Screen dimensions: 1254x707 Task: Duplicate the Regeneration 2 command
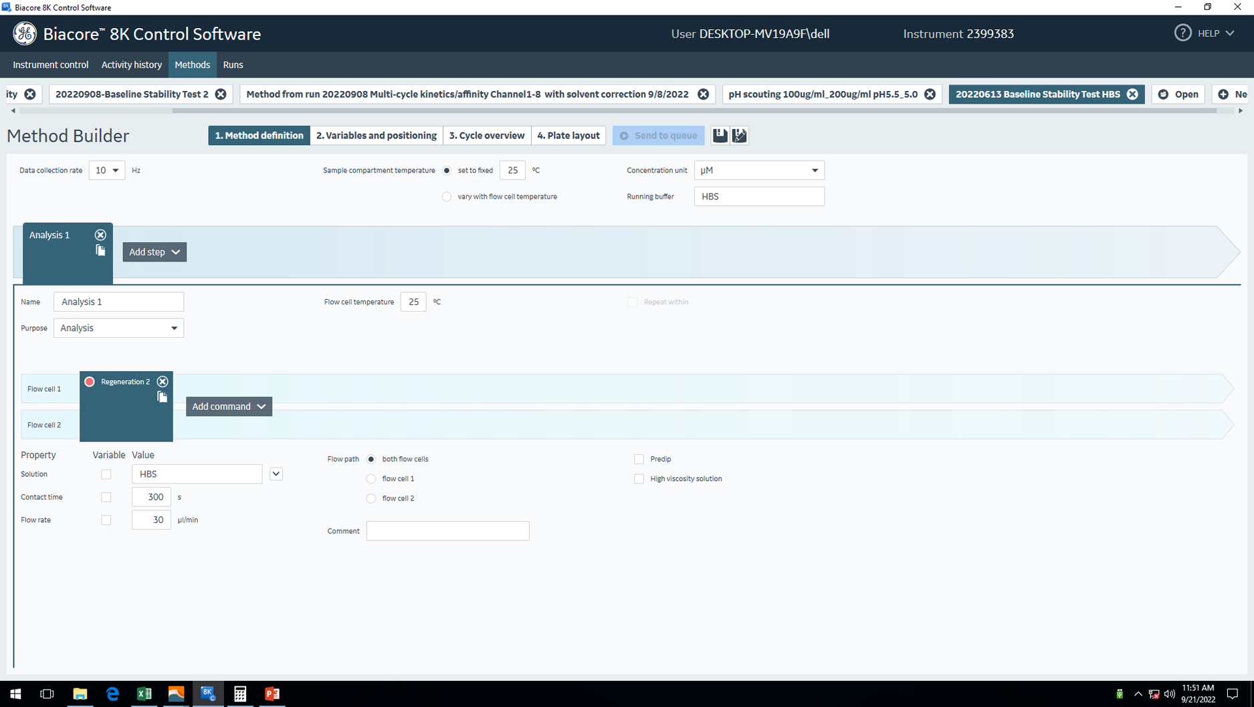click(x=162, y=397)
